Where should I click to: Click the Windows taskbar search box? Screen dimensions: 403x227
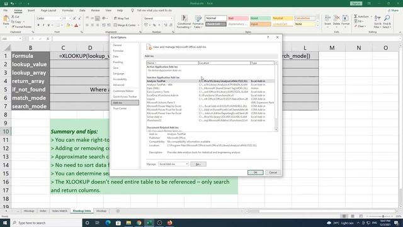pos(46,223)
